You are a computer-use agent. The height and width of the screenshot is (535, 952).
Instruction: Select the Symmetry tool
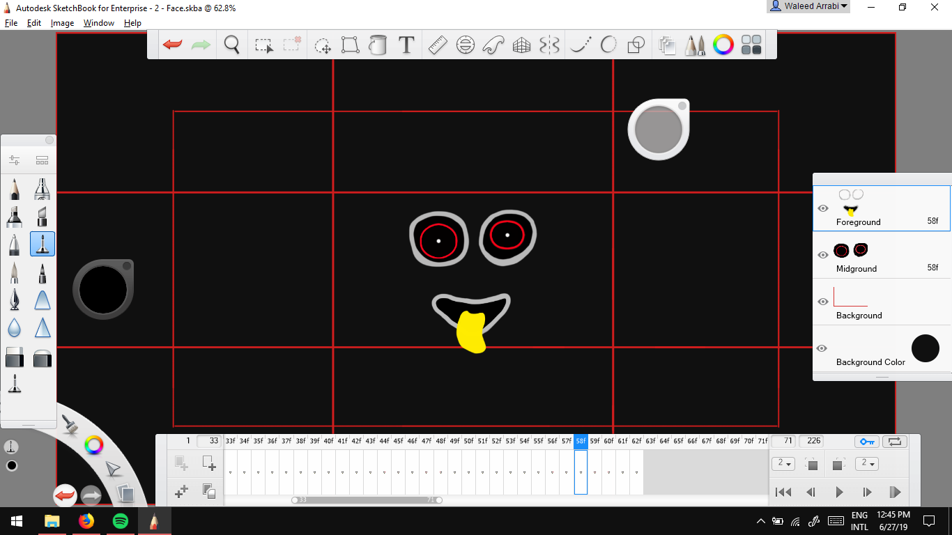coord(549,44)
